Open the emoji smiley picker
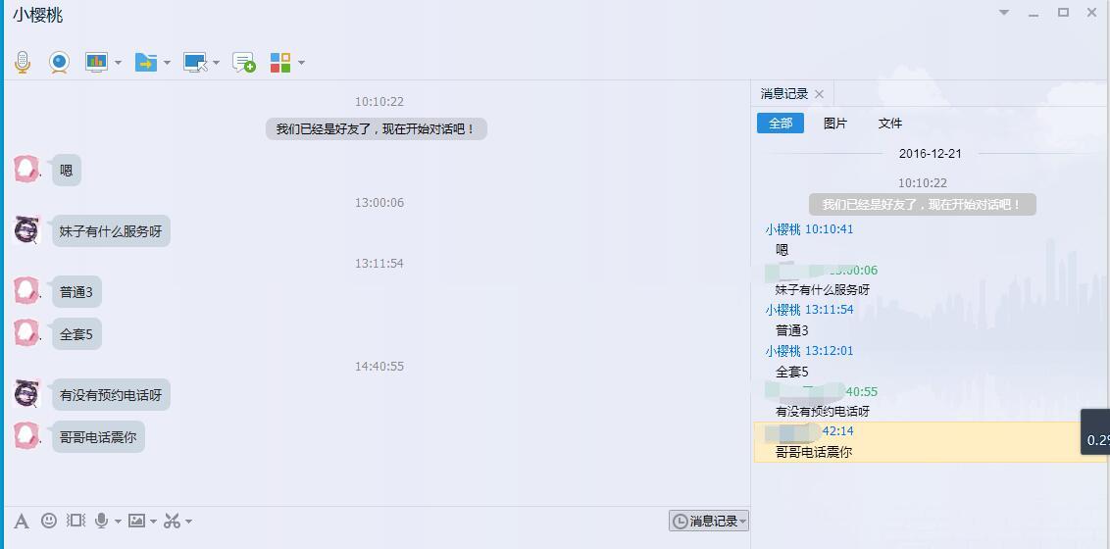The width and height of the screenshot is (1110, 549). (48, 521)
